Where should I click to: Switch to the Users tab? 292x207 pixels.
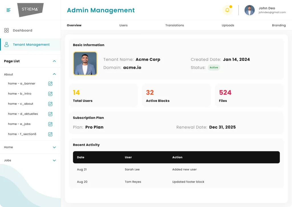tap(123, 25)
